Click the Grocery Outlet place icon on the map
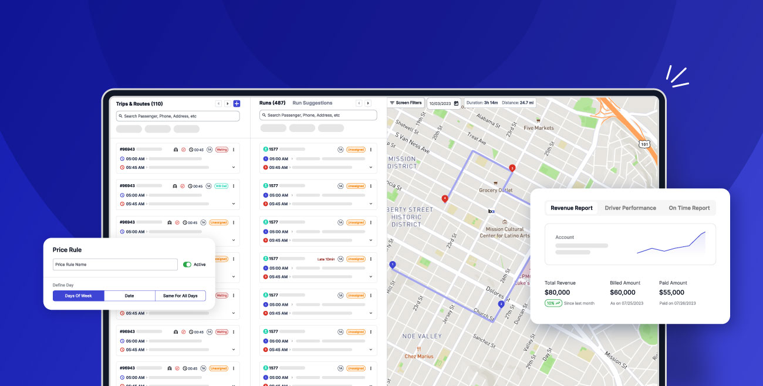Screen dimensions: 763x386 496,183
